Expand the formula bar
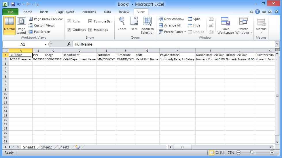Image resolution: width=282 pixels, height=158 pixels. (x=277, y=44)
